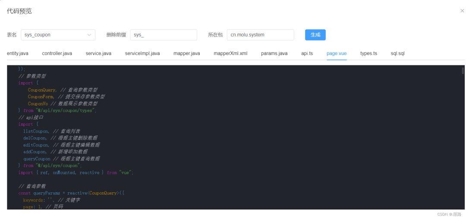Click the queryCoupon code line

(x=62, y=159)
